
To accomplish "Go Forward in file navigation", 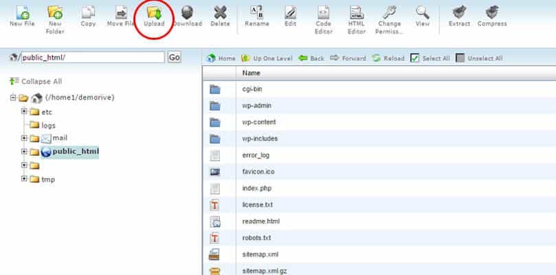I will point(348,58).
